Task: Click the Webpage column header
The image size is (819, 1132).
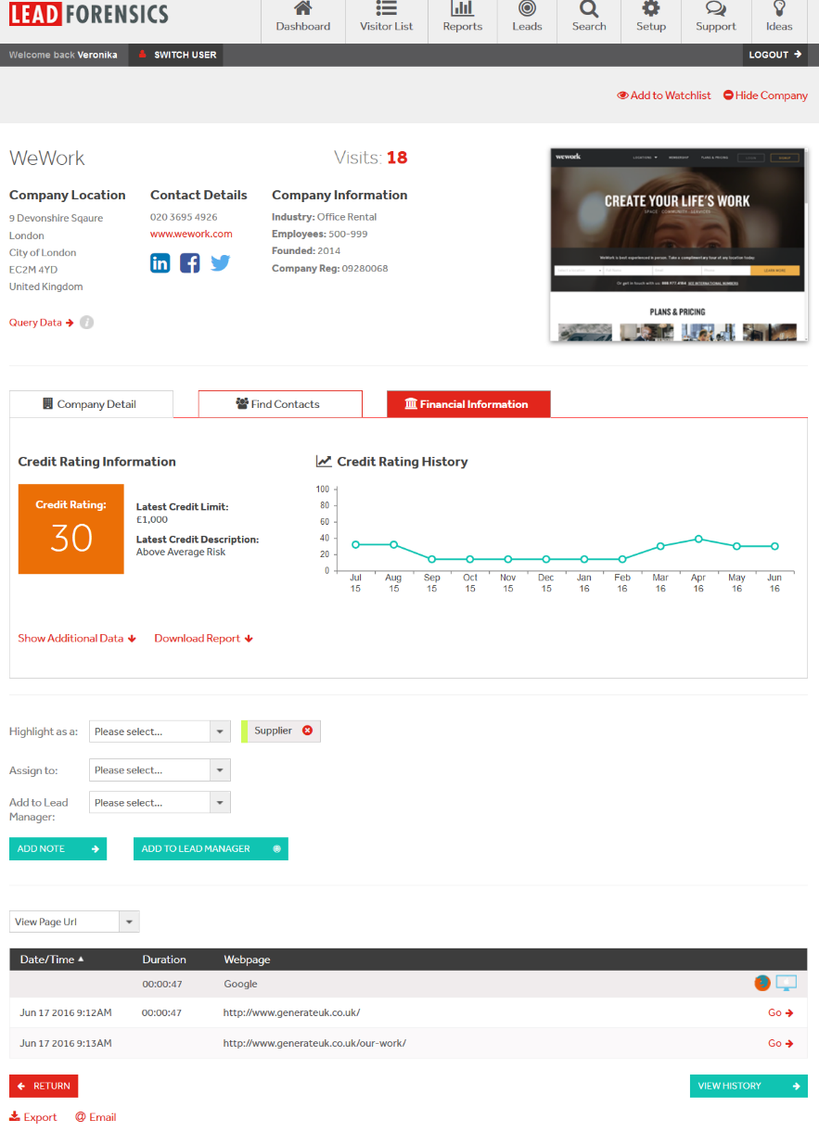Action: click(x=247, y=960)
